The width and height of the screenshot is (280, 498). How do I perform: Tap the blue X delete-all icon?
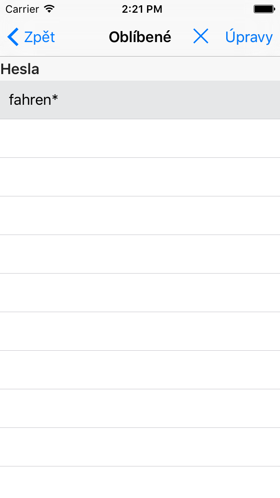point(201,36)
